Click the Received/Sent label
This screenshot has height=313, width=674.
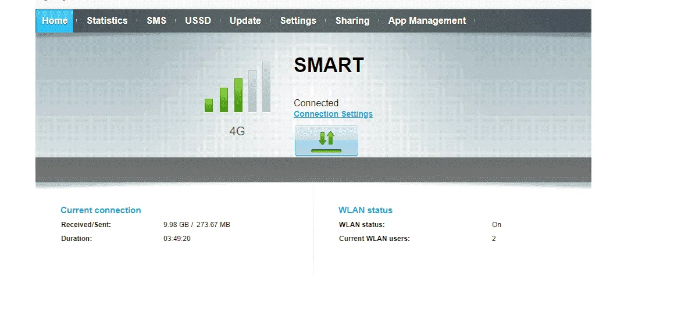(86, 225)
